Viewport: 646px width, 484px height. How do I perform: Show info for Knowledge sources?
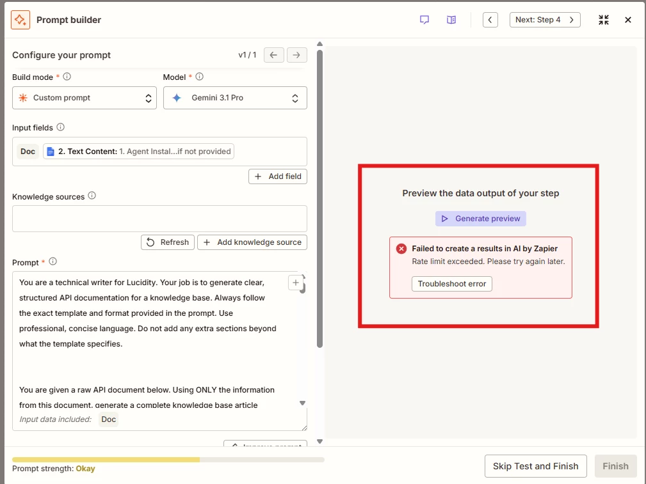point(92,196)
